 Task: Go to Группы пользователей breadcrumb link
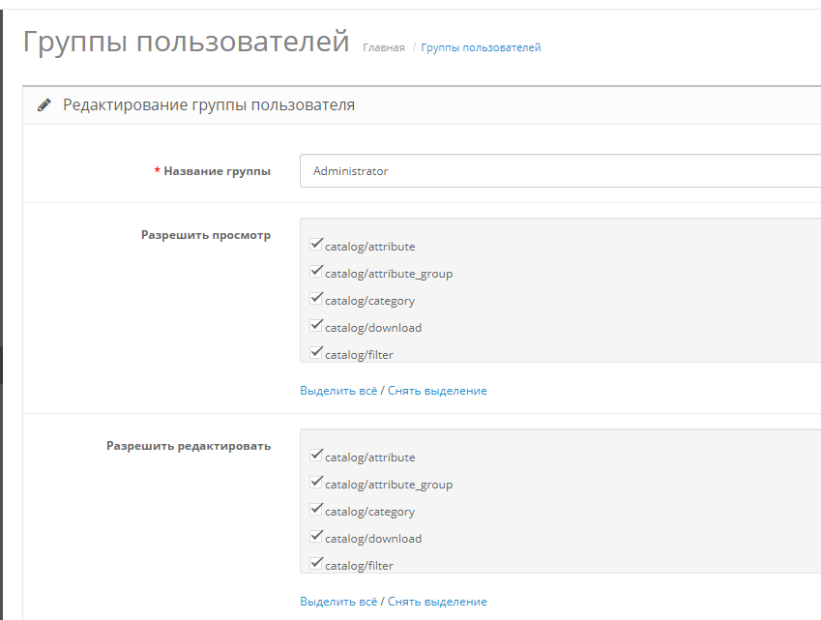[481, 47]
